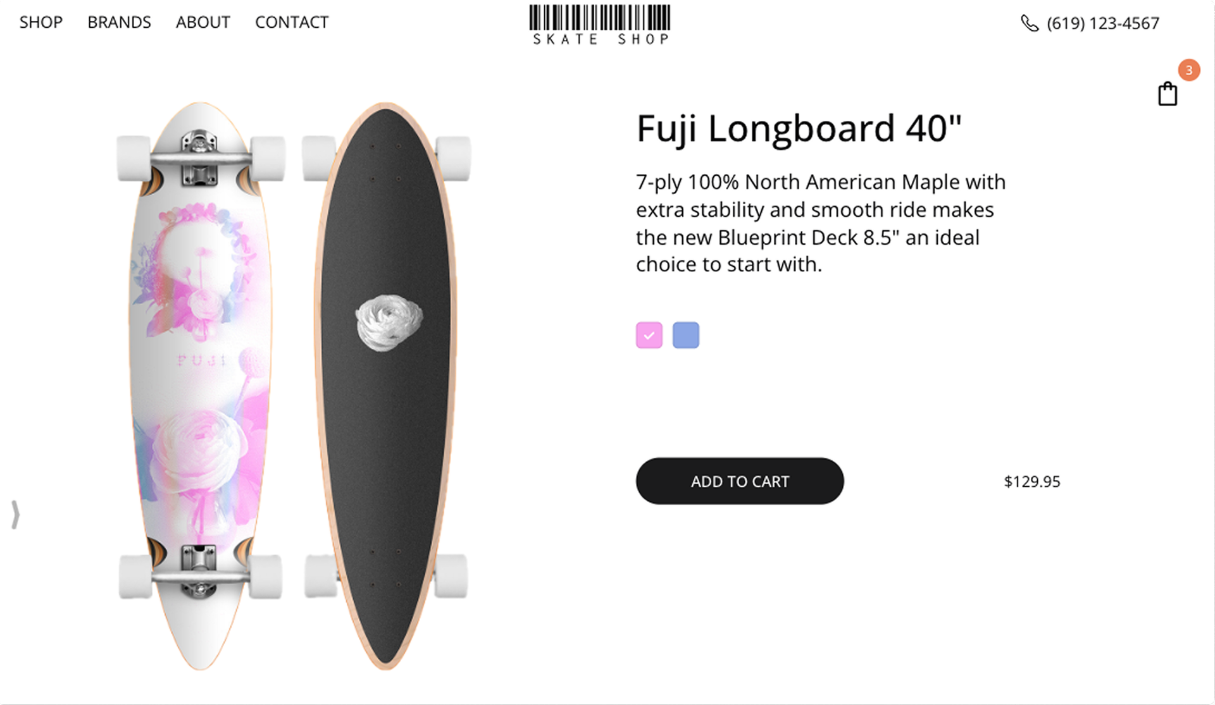Viewport: 1215px width, 705px height.
Task: Expand the chevron arrow at the left edge
Action: 16,514
